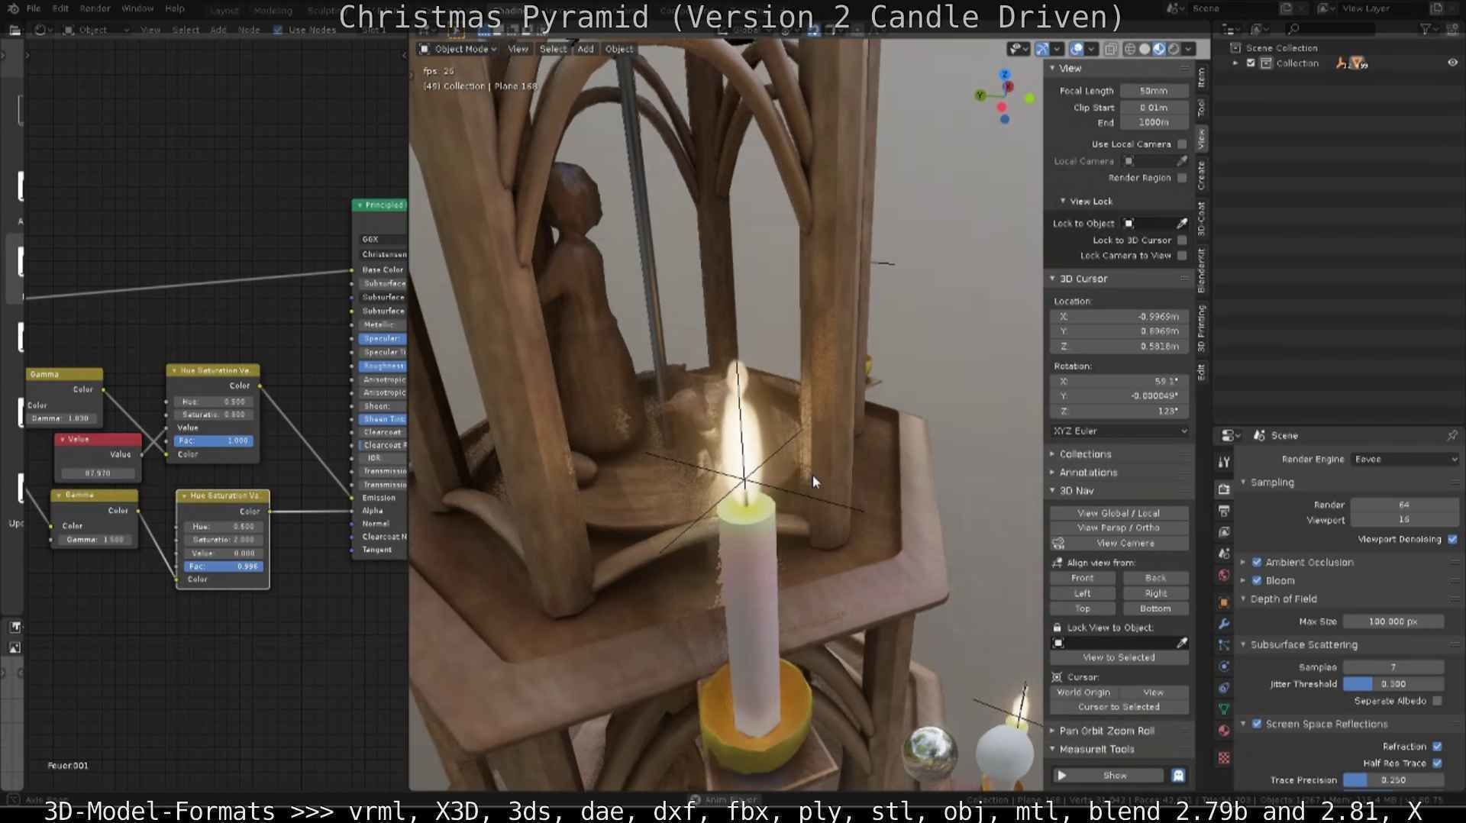This screenshot has height=823, width=1466.
Task: Open the viewport Select menu
Action: pyautogui.click(x=553, y=49)
